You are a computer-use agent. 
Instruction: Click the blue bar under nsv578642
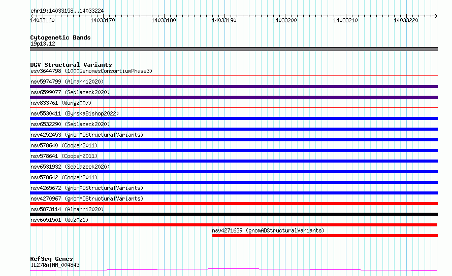[234, 182]
